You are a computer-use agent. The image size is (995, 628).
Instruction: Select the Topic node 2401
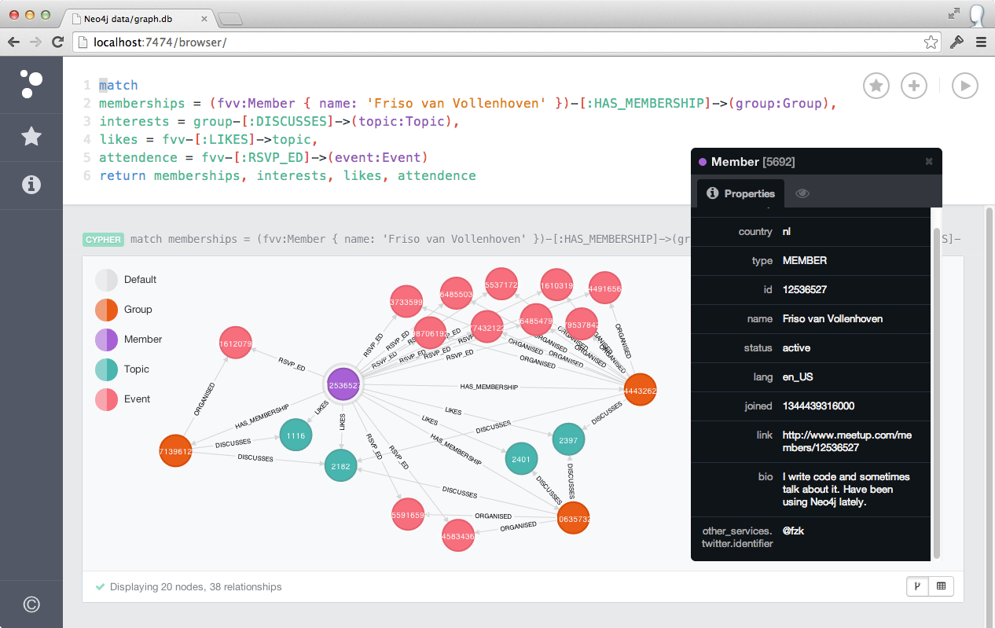[521, 458]
